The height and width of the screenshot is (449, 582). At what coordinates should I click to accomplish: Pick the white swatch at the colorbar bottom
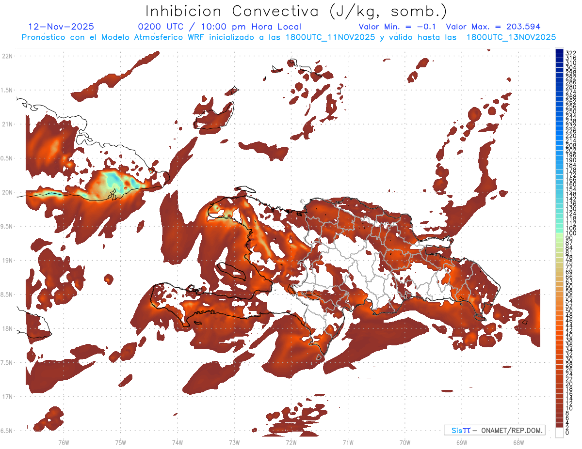pos(559,433)
